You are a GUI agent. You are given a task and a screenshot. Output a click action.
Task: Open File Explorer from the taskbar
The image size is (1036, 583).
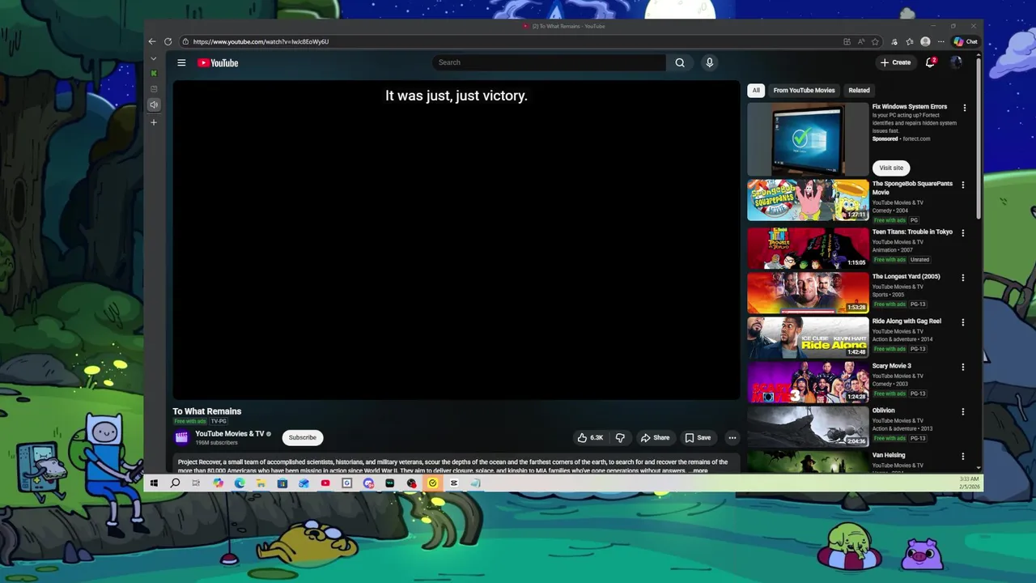pyautogui.click(x=261, y=483)
